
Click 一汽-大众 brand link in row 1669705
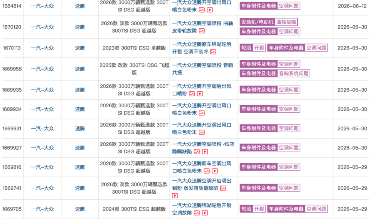point(42,209)
